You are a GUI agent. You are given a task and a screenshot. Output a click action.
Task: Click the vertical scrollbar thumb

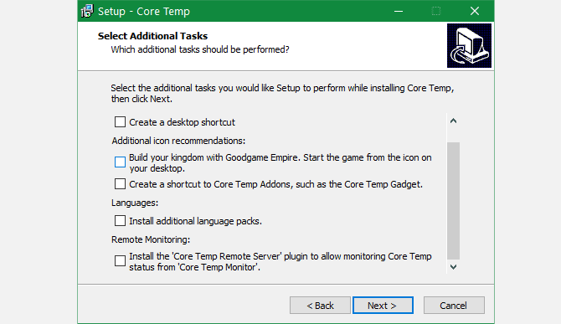click(453, 201)
